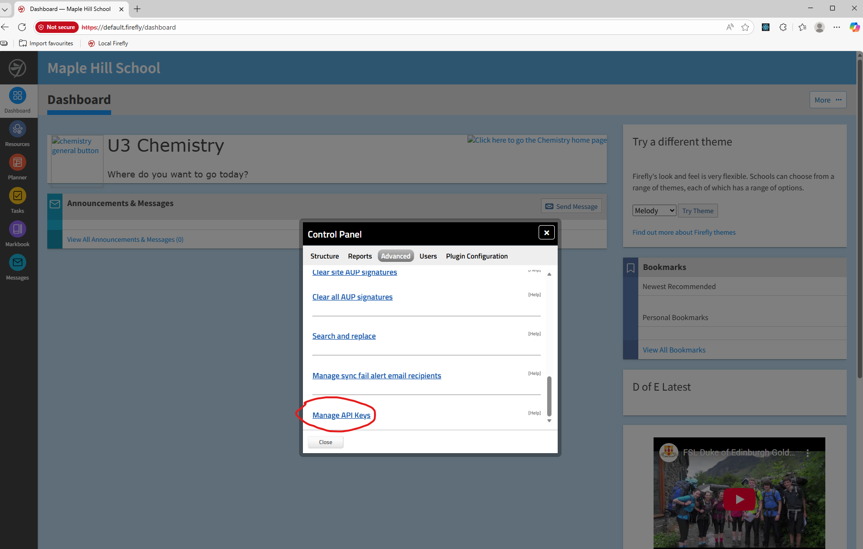The image size is (863, 549).
Task: Click the Chemistry home page image link
Action: pyautogui.click(x=537, y=140)
